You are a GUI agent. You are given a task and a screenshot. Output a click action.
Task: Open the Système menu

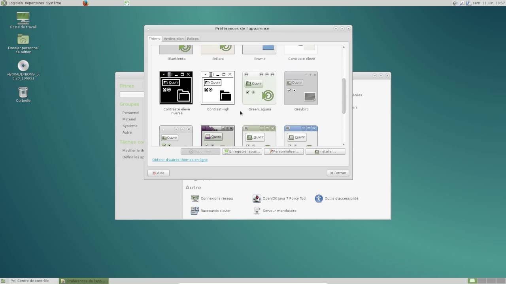click(53, 3)
